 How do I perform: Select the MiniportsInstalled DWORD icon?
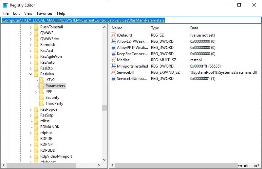(x=113, y=66)
